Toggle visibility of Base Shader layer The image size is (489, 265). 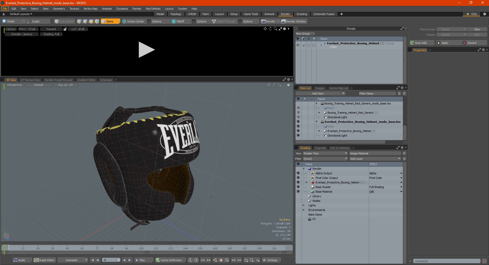298,187
